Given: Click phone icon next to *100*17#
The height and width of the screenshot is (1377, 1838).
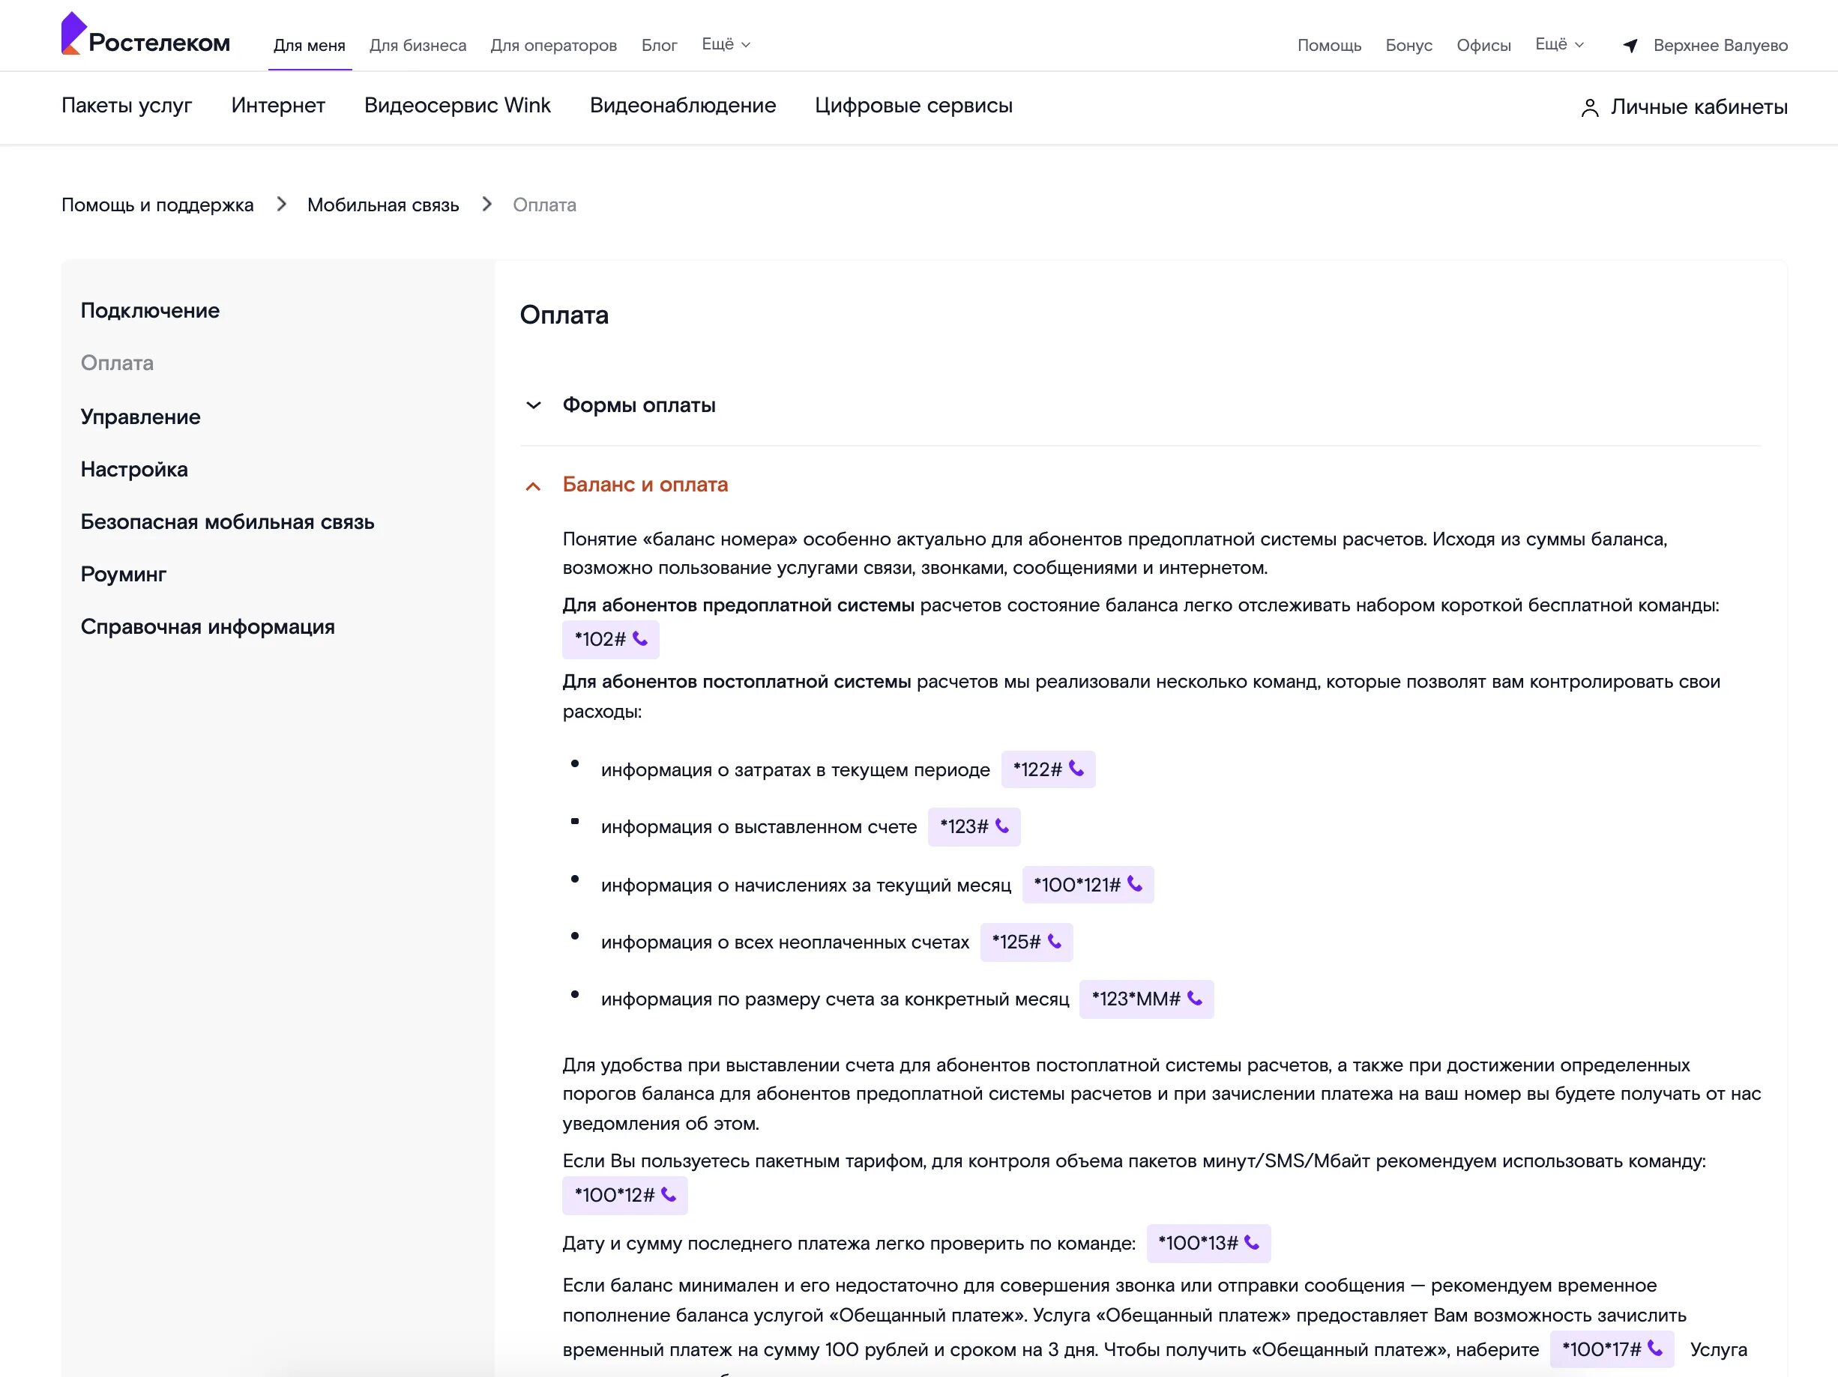Looking at the screenshot, I should point(1655,1349).
